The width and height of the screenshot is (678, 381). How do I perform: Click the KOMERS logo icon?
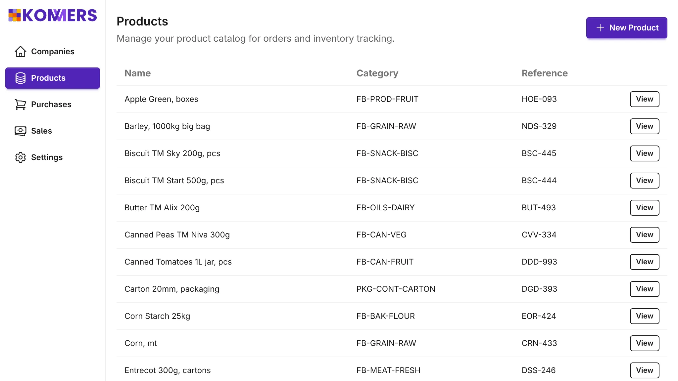click(15, 15)
